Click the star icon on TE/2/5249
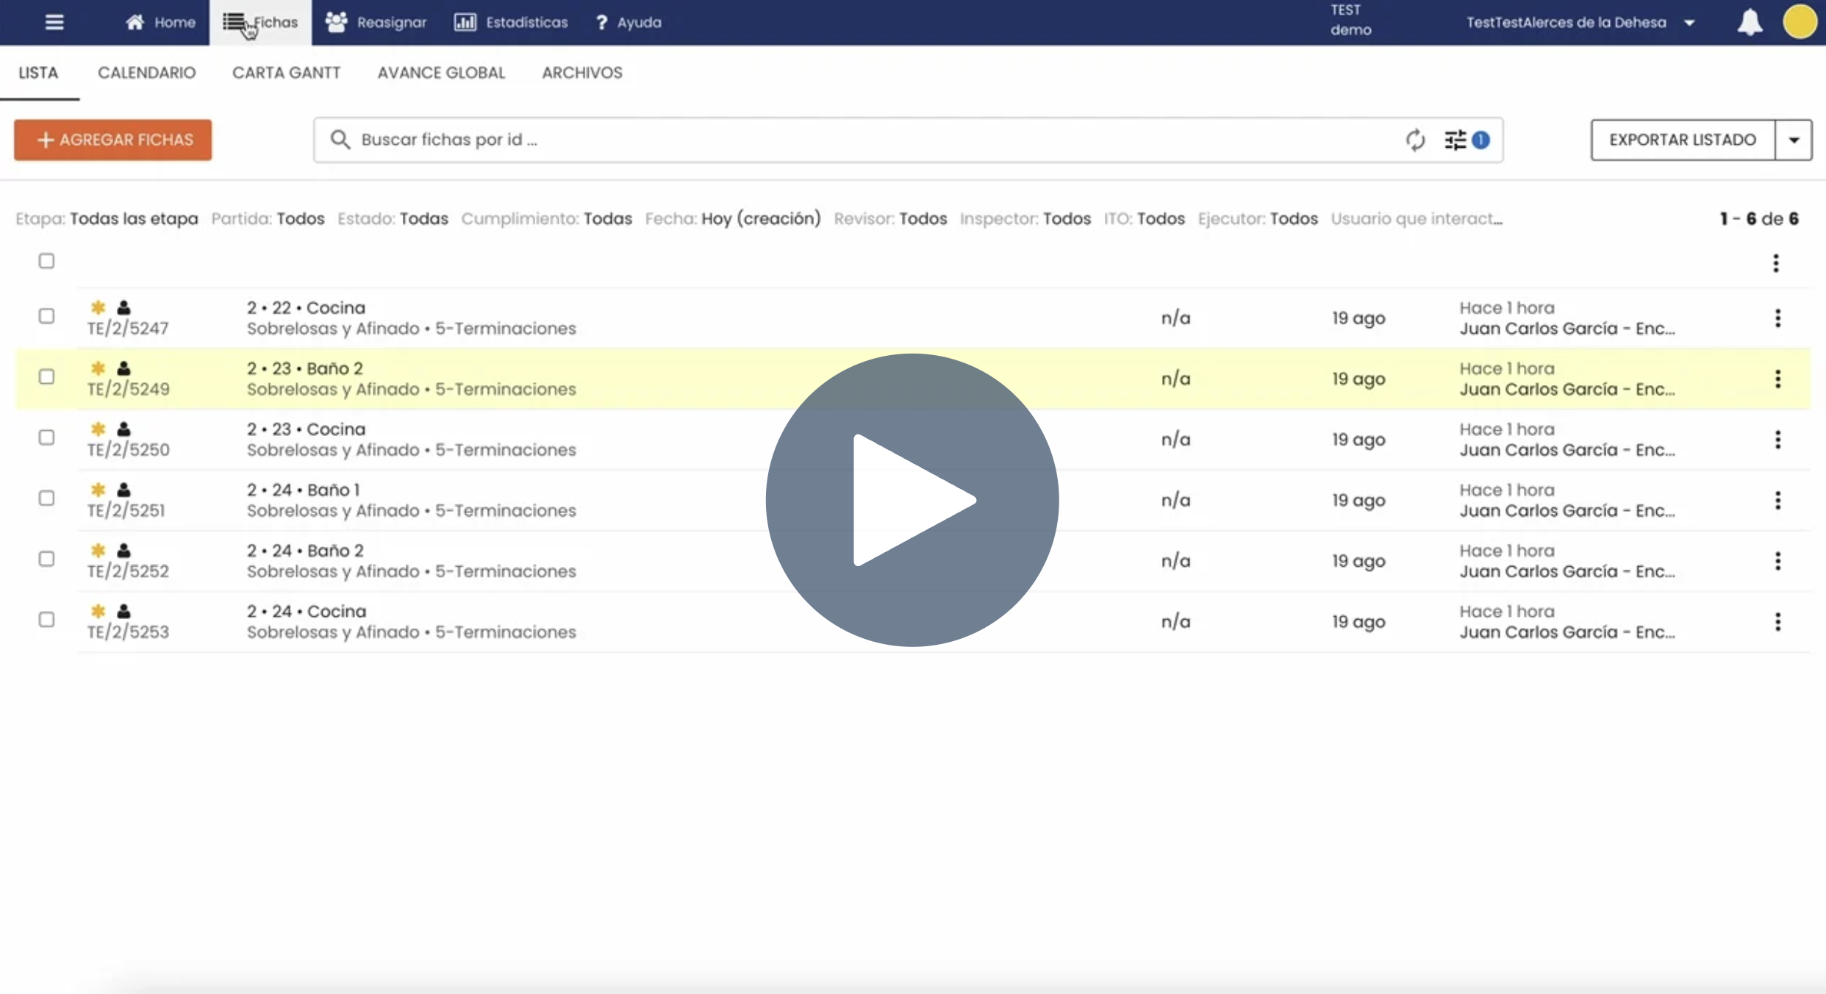This screenshot has width=1826, height=994. pos(98,368)
